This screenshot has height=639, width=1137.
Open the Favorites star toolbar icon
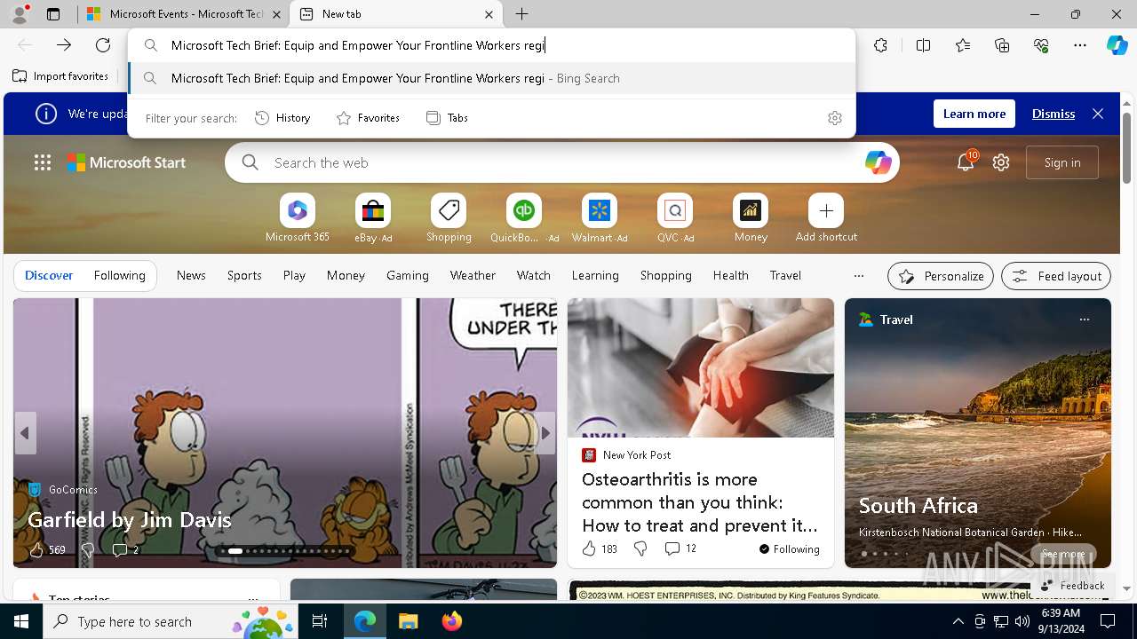click(x=963, y=45)
